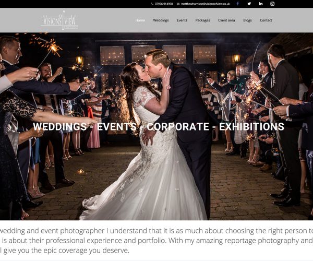The width and height of the screenshot is (313, 261).
Task: Open the Packages menu item
Action: pyautogui.click(x=202, y=20)
